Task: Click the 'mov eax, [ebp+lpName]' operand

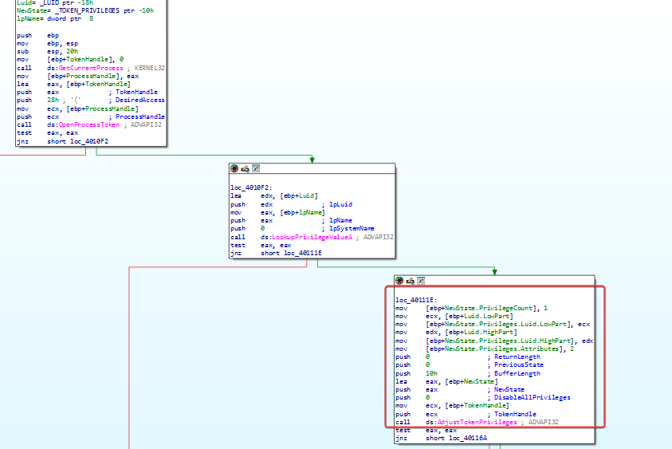Action: pyautogui.click(x=293, y=212)
